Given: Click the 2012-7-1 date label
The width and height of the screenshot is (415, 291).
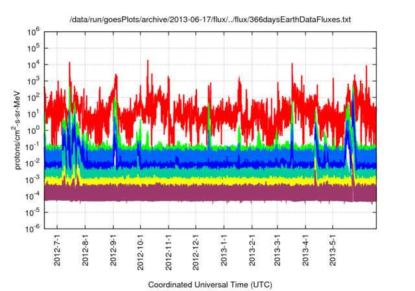Looking at the screenshot, I should pos(57,250).
